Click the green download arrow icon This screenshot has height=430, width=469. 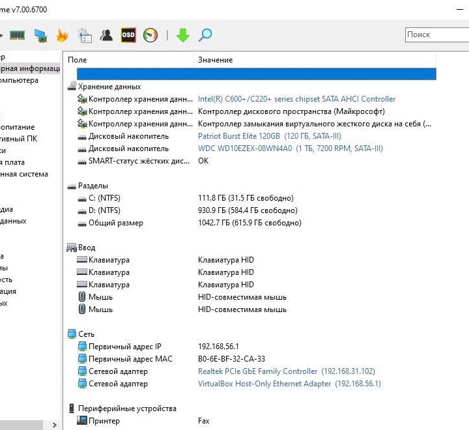coord(183,35)
